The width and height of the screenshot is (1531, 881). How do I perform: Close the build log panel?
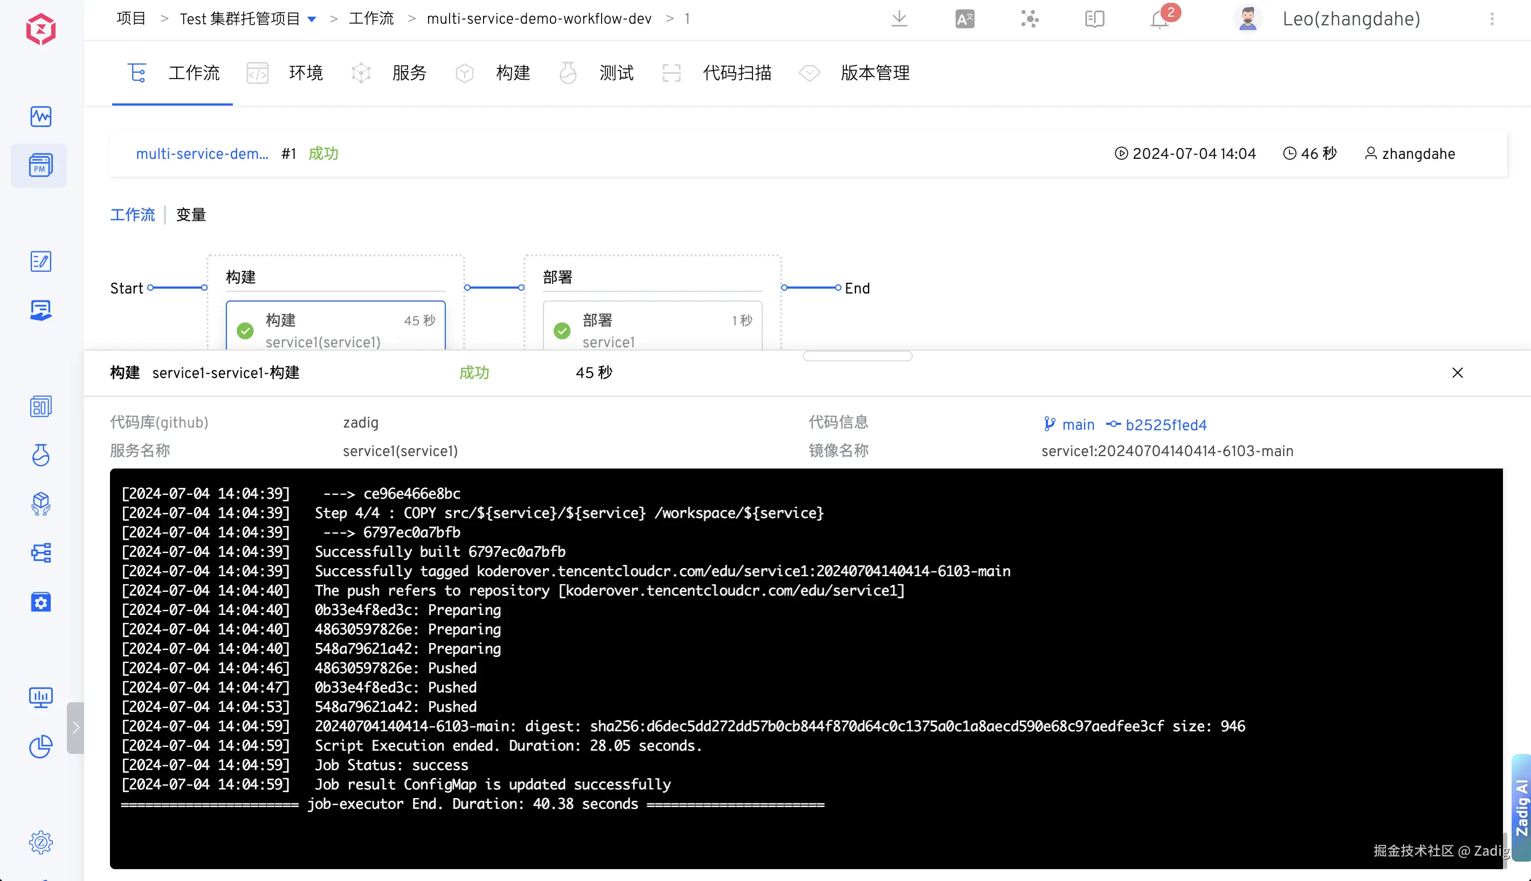[1457, 373]
